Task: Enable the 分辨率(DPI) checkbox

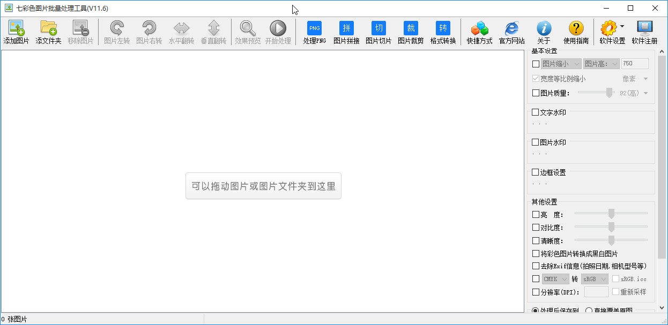Action: click(x=536, y=292)
